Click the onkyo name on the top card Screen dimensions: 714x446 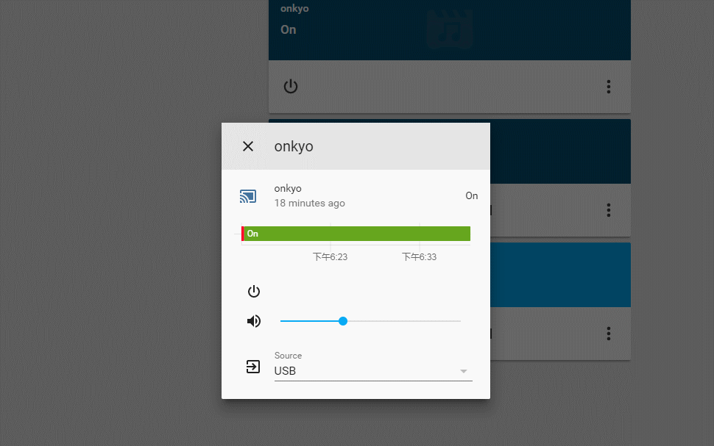294,9
